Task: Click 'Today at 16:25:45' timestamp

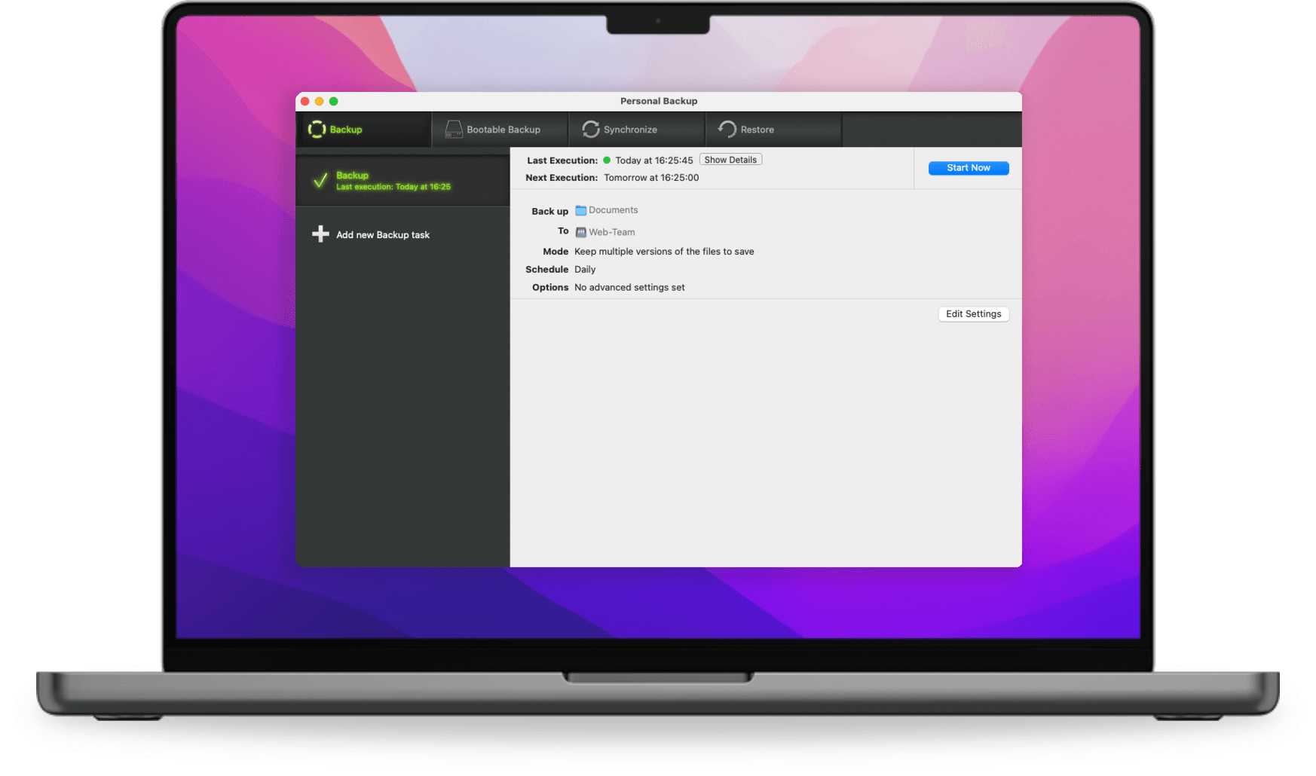Action: tap(653, 160)
